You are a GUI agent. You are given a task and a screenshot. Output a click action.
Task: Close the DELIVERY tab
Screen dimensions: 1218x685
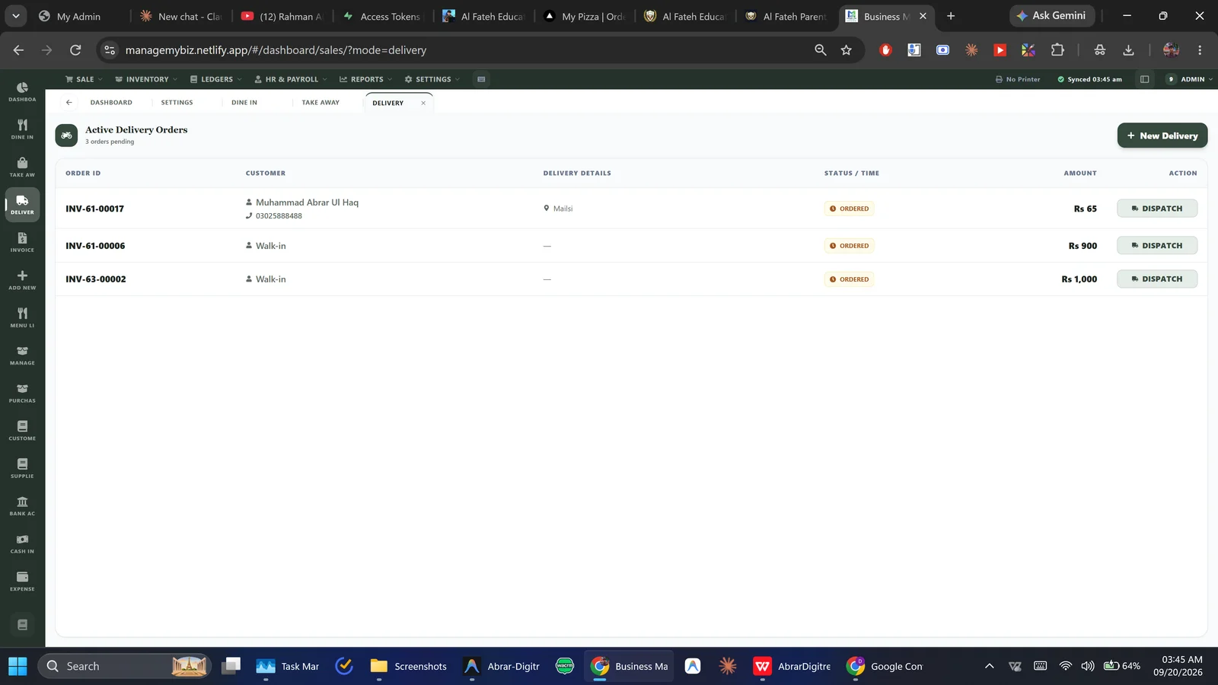423,103
